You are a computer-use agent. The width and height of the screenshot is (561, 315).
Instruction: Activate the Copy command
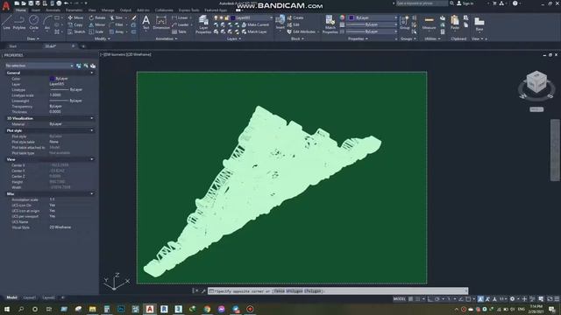[x=75, y=24]
